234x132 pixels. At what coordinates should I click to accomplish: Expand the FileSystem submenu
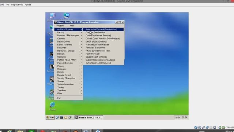click(x=68, y=48)
